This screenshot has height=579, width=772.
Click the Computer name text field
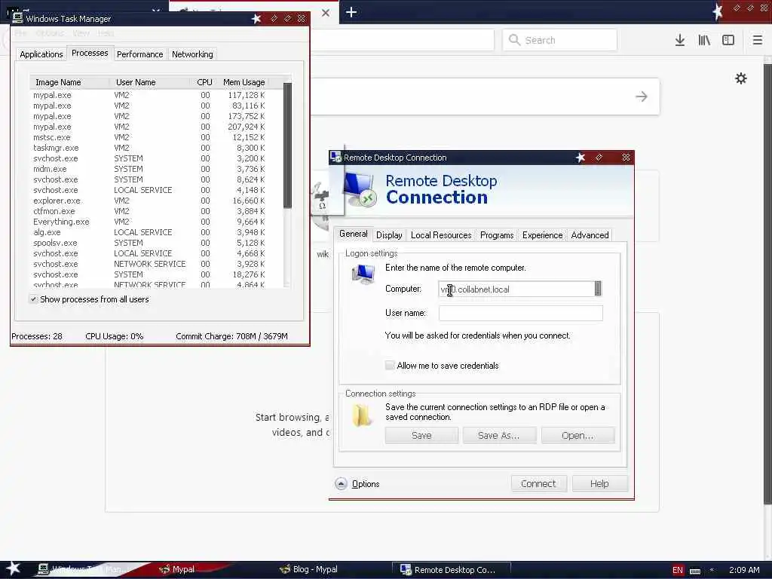point(516,289)
